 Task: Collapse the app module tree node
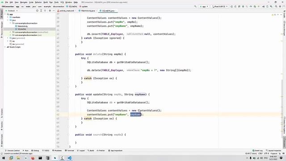point(5,14)
